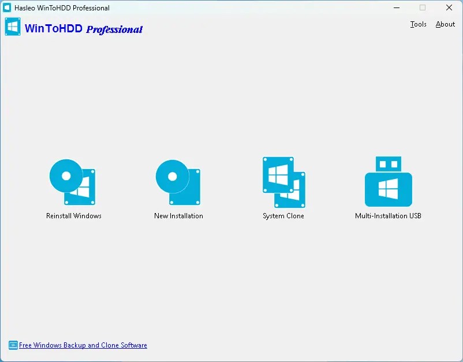Select the Multi-Installation USB drive icon
This screenshot has width=463, height=362.
tap(388, 182)
